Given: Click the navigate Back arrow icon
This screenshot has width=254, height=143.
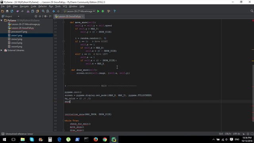Looking at the screenshot, I should 54,11.
